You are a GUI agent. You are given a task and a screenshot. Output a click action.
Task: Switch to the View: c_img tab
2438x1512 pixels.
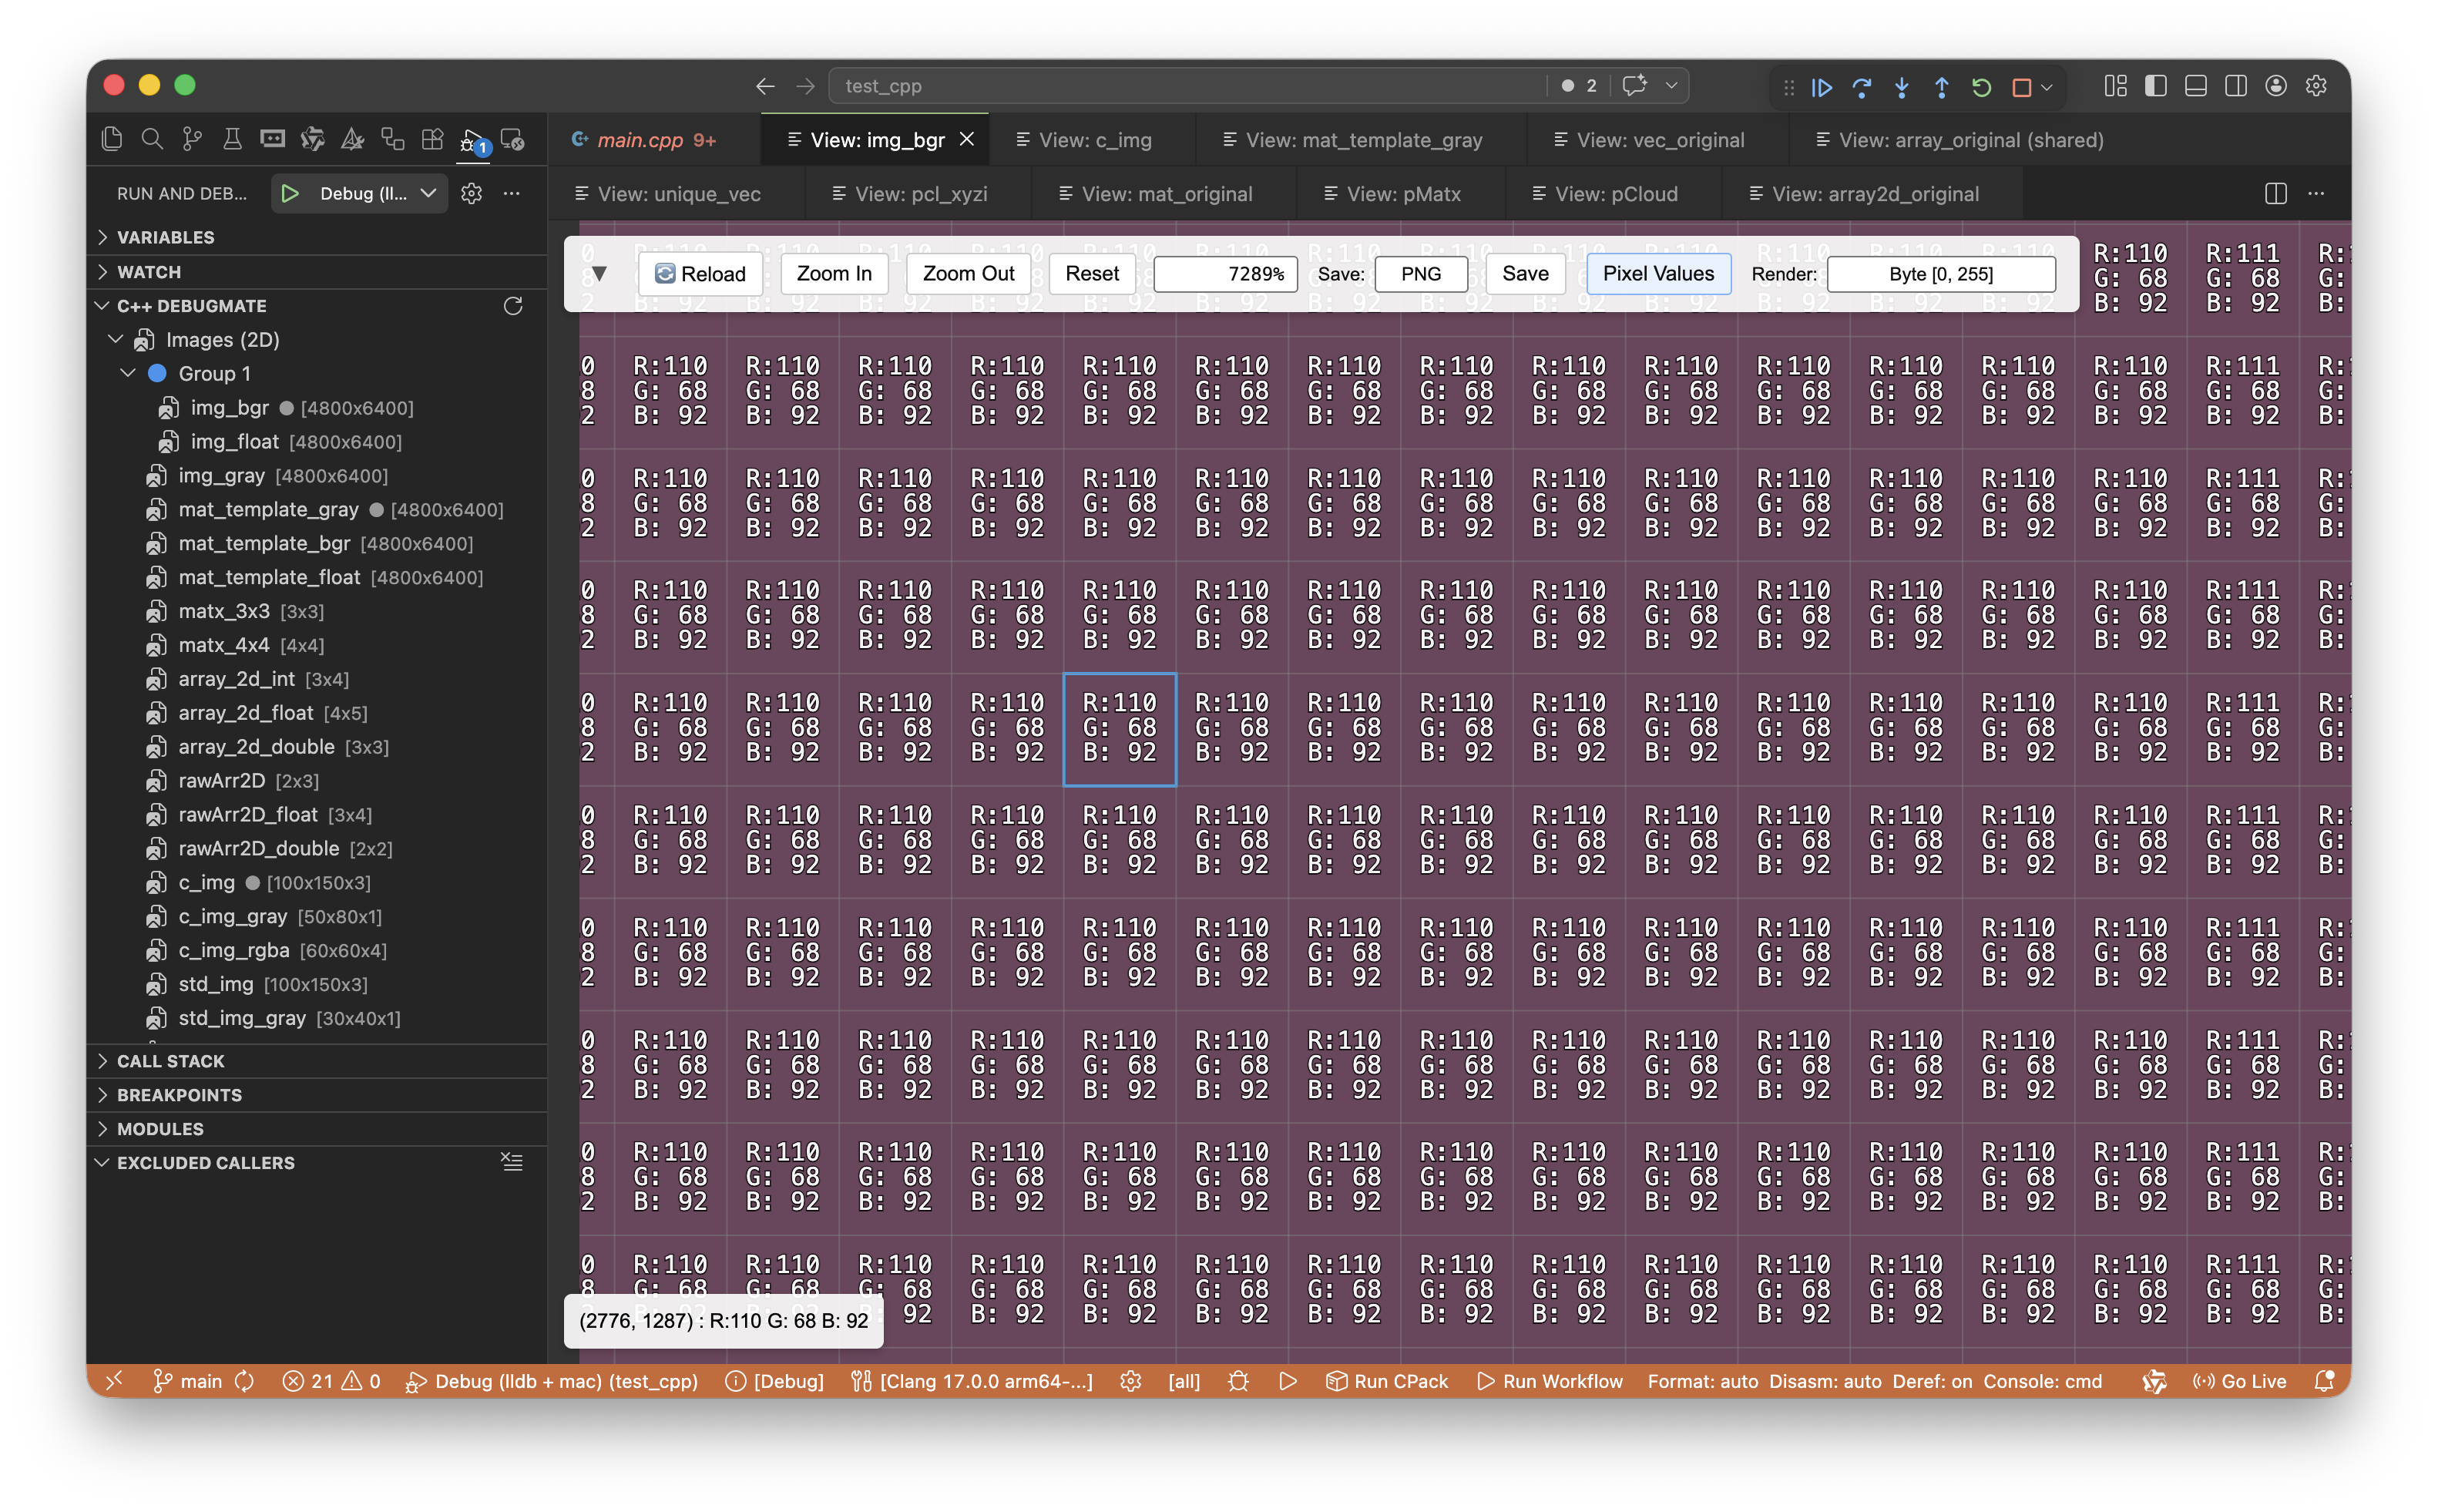(x=1093, y=140)
